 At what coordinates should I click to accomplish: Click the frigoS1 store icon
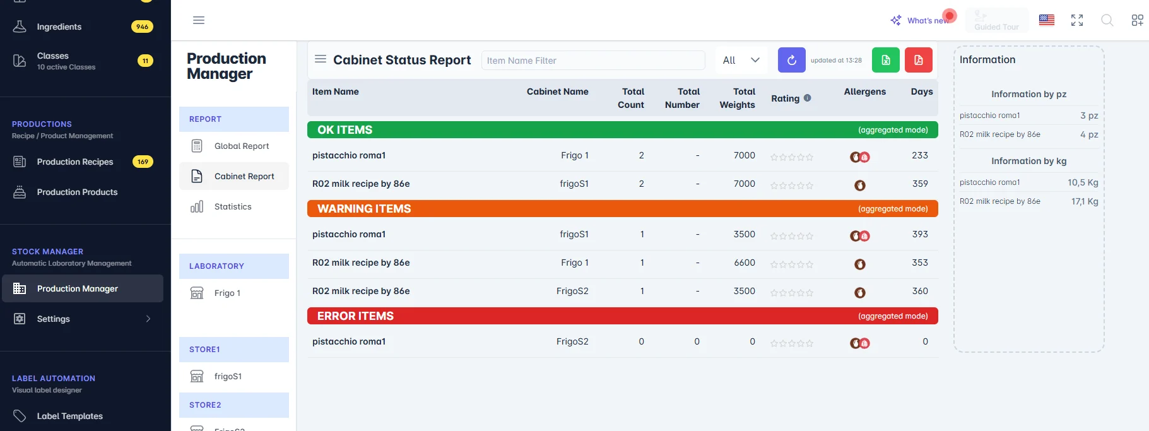pyautogui.click(x=197, y=376)
